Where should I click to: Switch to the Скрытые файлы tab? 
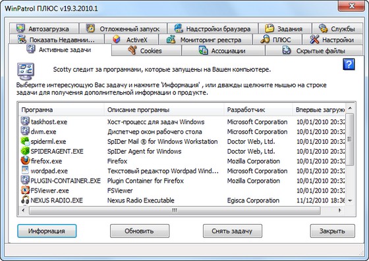coord(314,51)
